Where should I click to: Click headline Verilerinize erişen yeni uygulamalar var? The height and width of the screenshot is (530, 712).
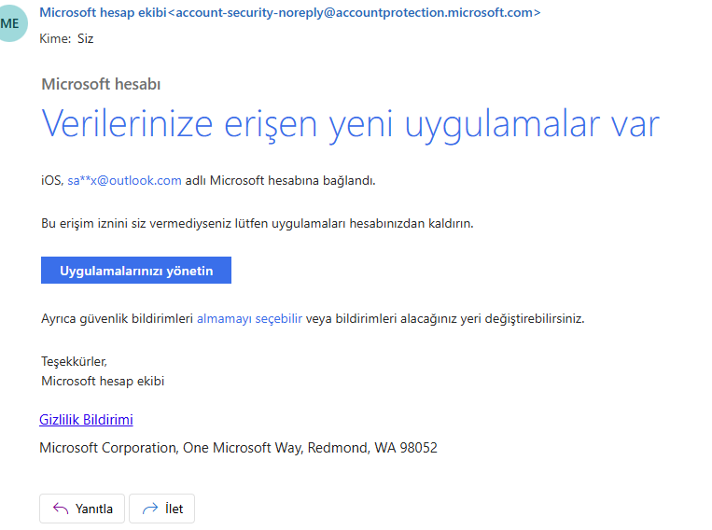pyautogui.click(x=350, y=124)
